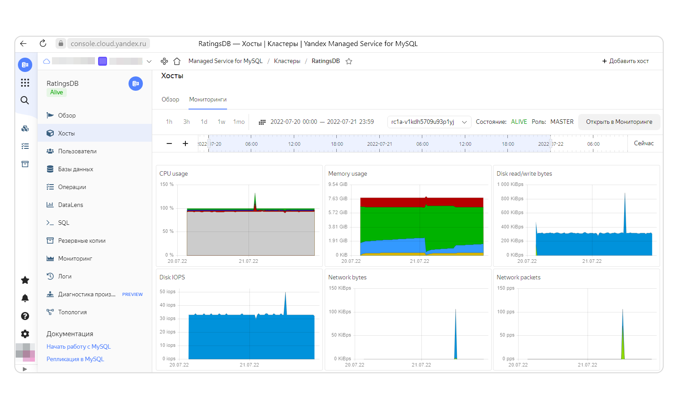The image size is (678, 409).
Task: Open the Обзор sidebar item
Action: pos(95,115)
